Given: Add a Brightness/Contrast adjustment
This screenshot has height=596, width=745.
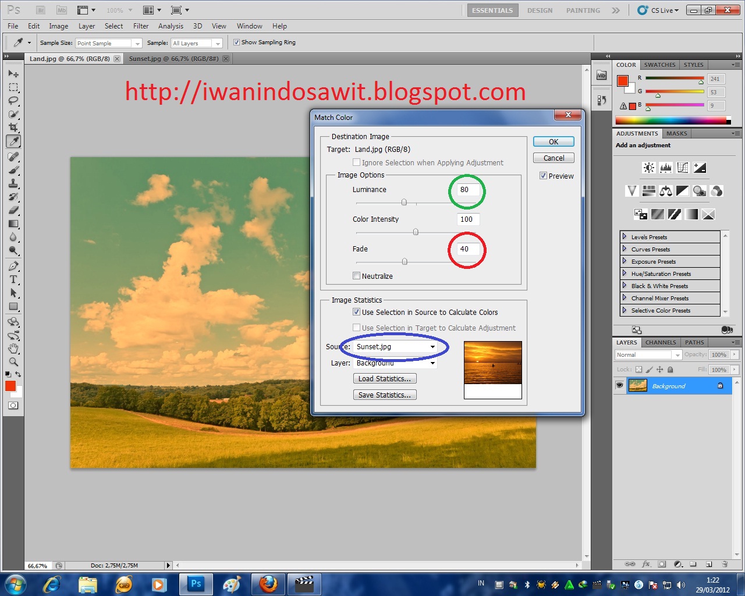Looking at the screenshot, I should [x=648, y=168].
